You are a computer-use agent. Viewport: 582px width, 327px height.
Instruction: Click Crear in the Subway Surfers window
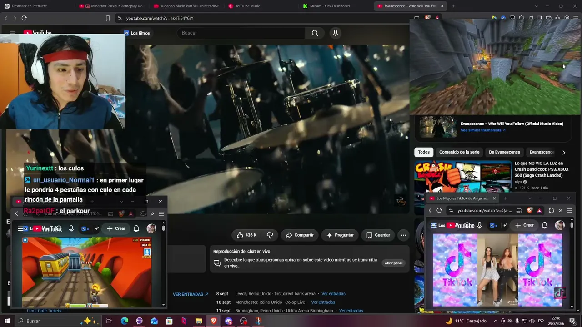[x=116, y=228]
